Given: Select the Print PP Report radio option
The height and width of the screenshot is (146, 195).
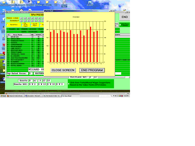Looking at the screenshot, I should pyautogui.click(x=31, y=25).
